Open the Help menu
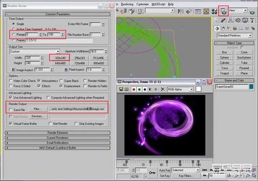This screenshot has height=181, width=258. click(x=171, y=4)
